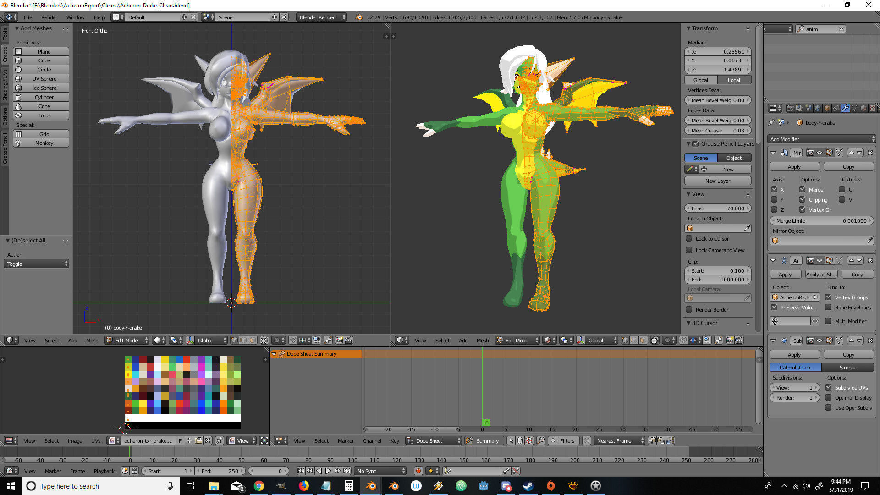Enable Lock to Cursor checkbox
Viewport: 880px width, 495px height.
pos(689,238)
